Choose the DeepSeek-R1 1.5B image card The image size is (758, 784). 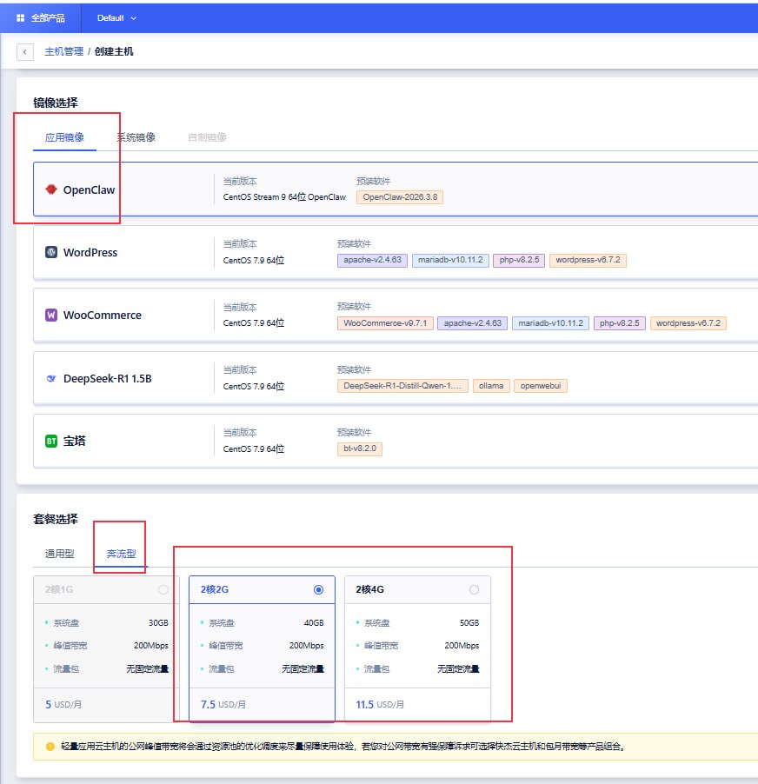pos(396,378)
